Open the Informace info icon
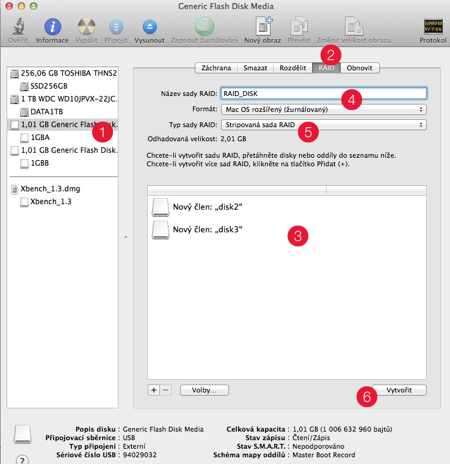This screenshot has height=464, width=450. (53, 27)
